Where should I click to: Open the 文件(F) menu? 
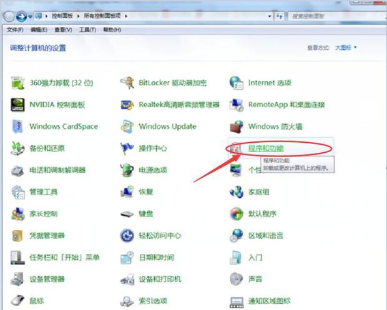pos(15,30)
